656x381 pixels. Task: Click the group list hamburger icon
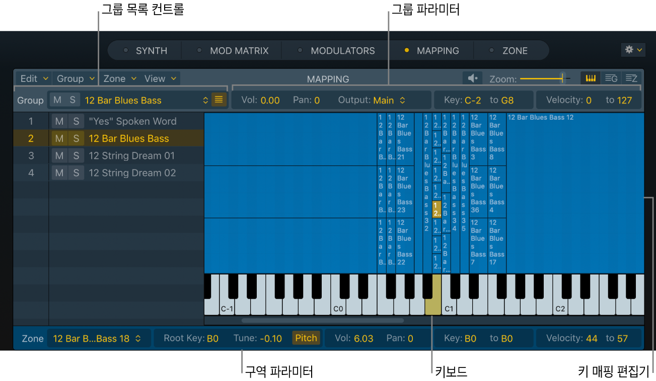(219, 100)
